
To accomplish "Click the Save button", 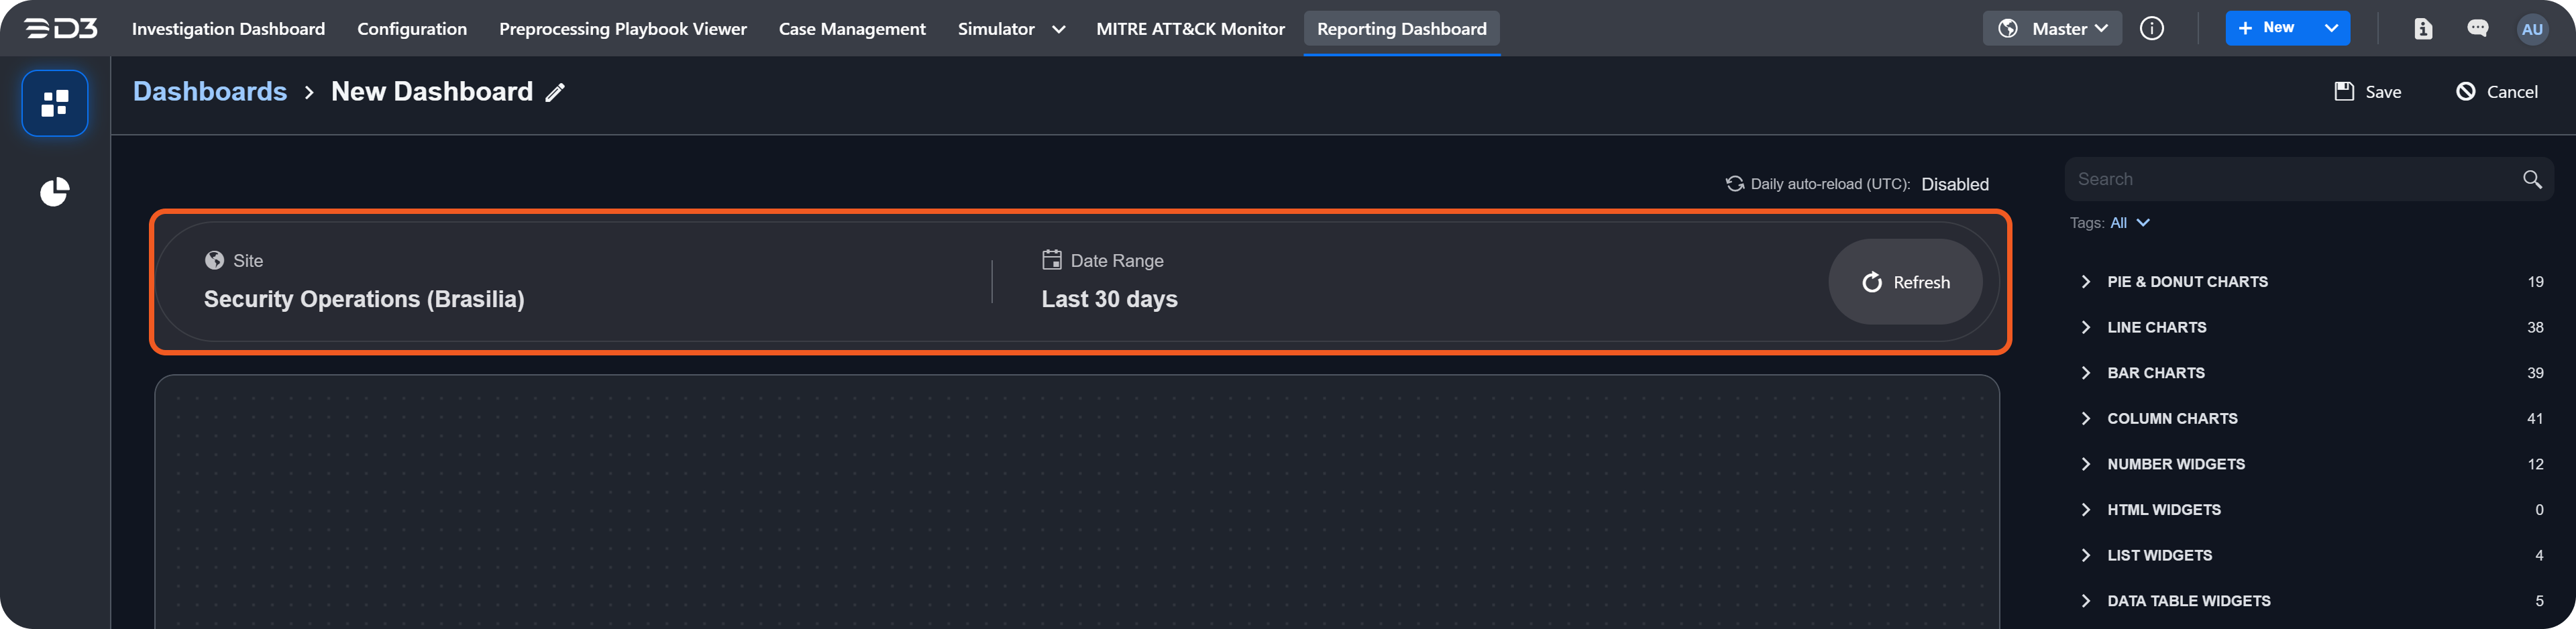I will (2367, 92).
